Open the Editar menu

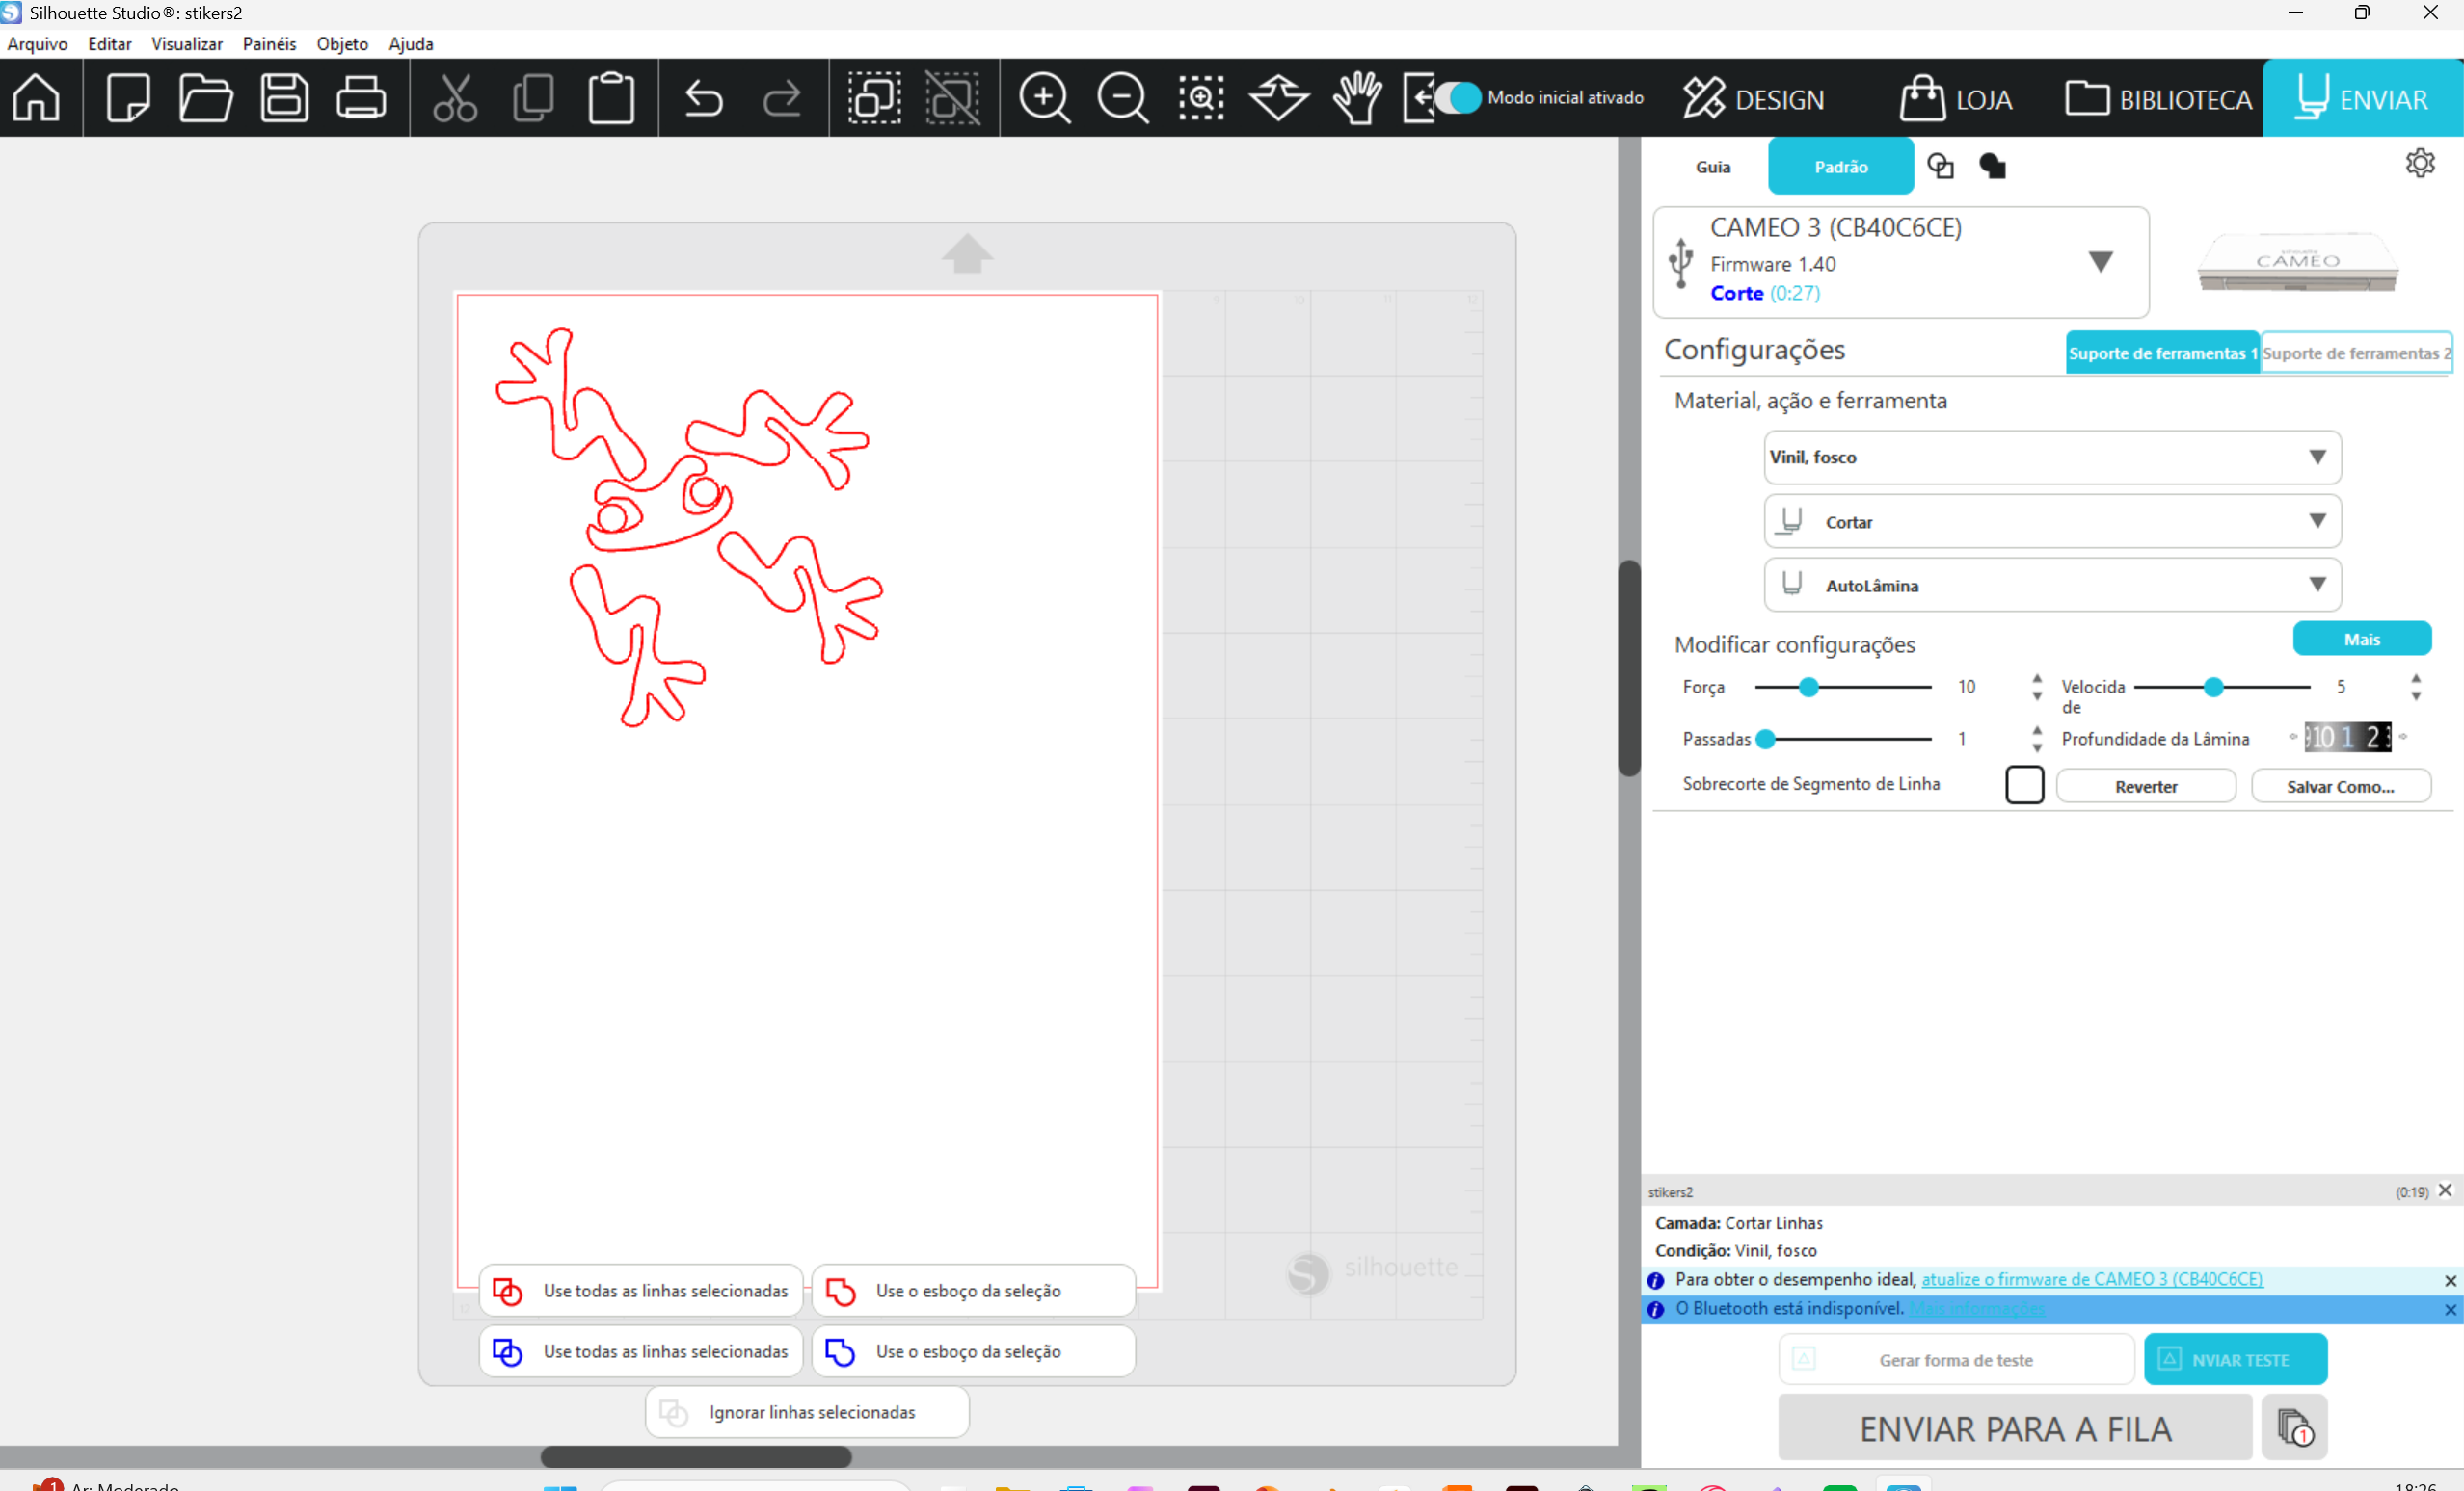[109, 44]
